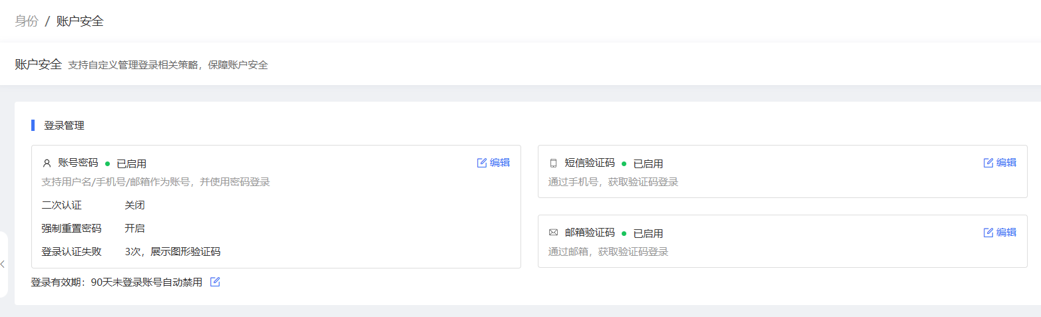Click the user icon beside 账号密码
Screen dimensions: 1041x317
click(47, 163)
